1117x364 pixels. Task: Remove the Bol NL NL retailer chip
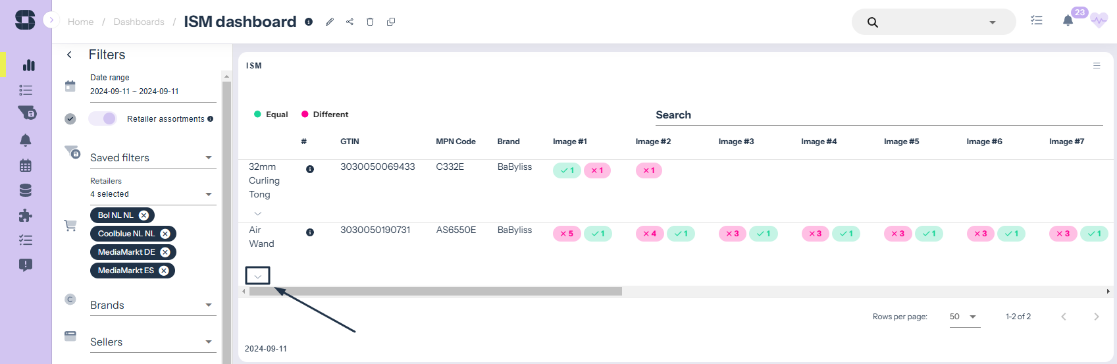[x=143, y=215]
